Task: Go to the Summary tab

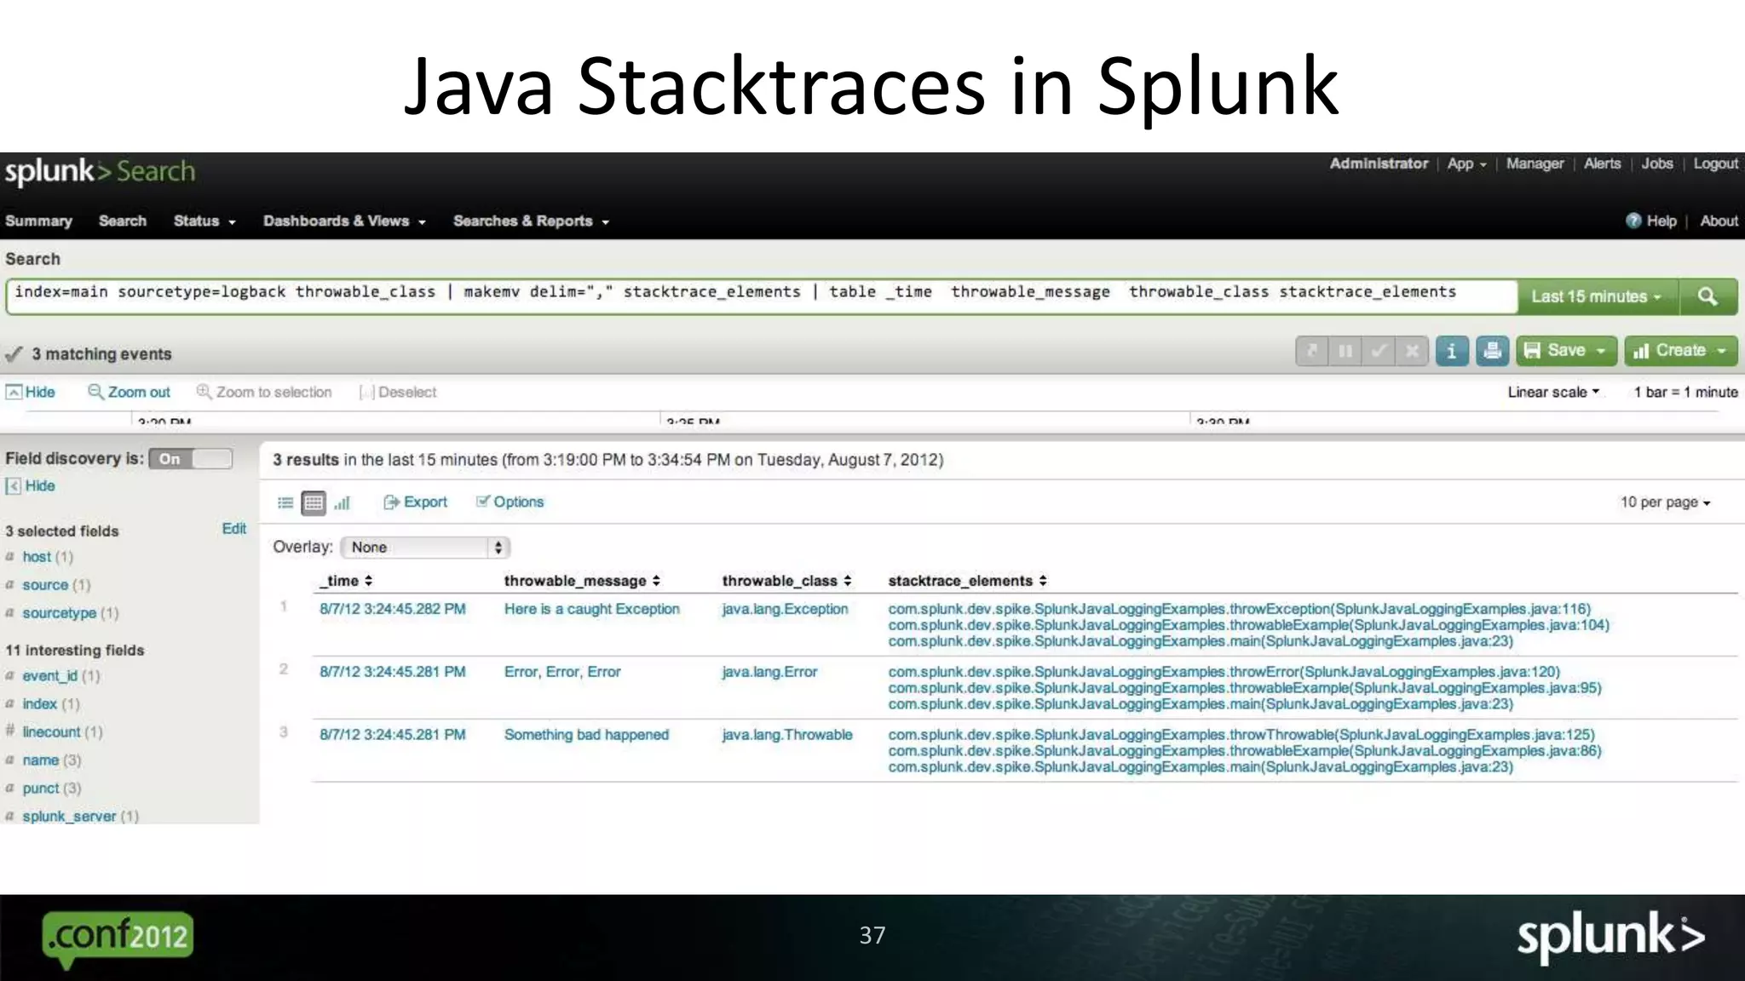Action: pos(38,221)
